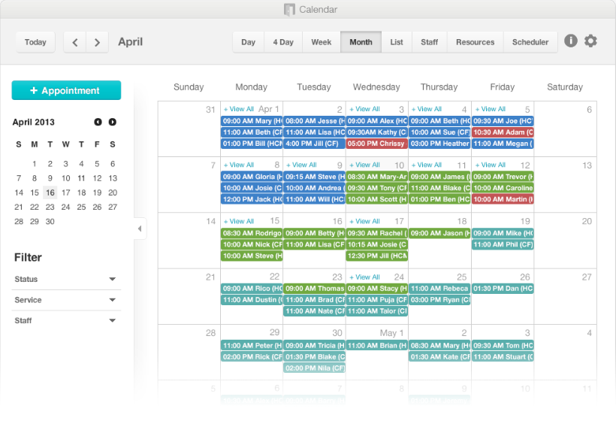Select the Month view tab

[x=361, y=42]
